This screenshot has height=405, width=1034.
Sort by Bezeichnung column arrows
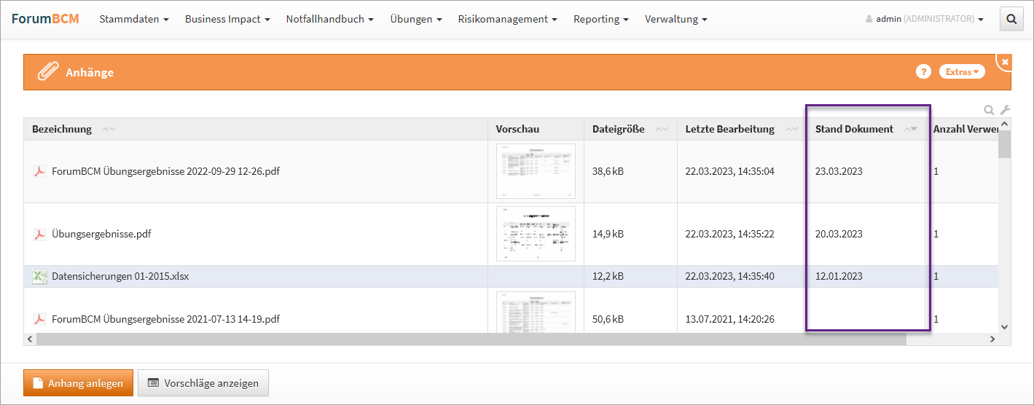point(109,129)
